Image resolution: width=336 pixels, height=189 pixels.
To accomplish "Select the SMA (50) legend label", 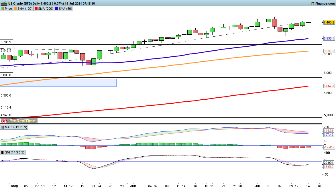I will (66, 9).
